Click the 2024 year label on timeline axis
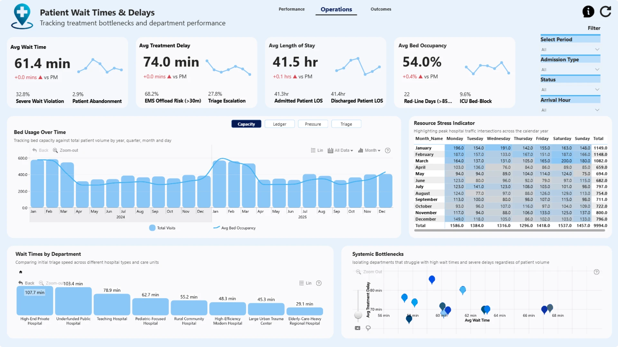 point(120,217)
